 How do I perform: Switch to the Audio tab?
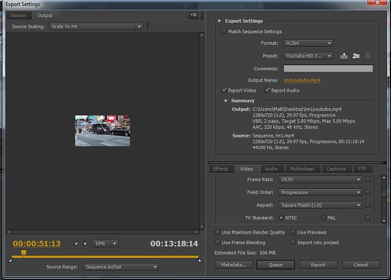[271, 169]
